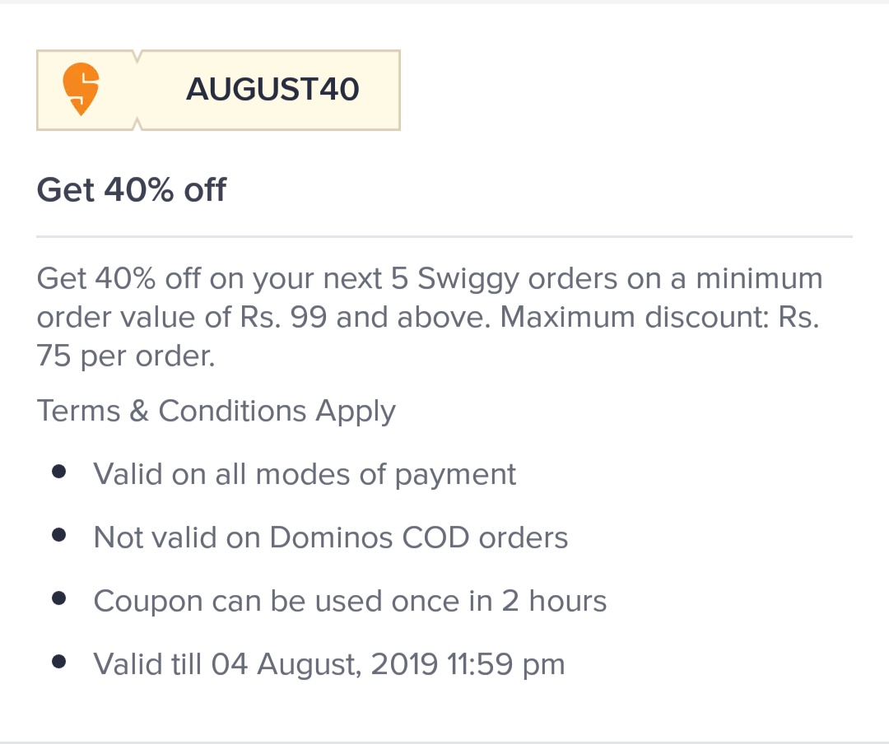Select "Coupon can be used once in 2 hours"

pyautogui.click(x=350, y=601)
